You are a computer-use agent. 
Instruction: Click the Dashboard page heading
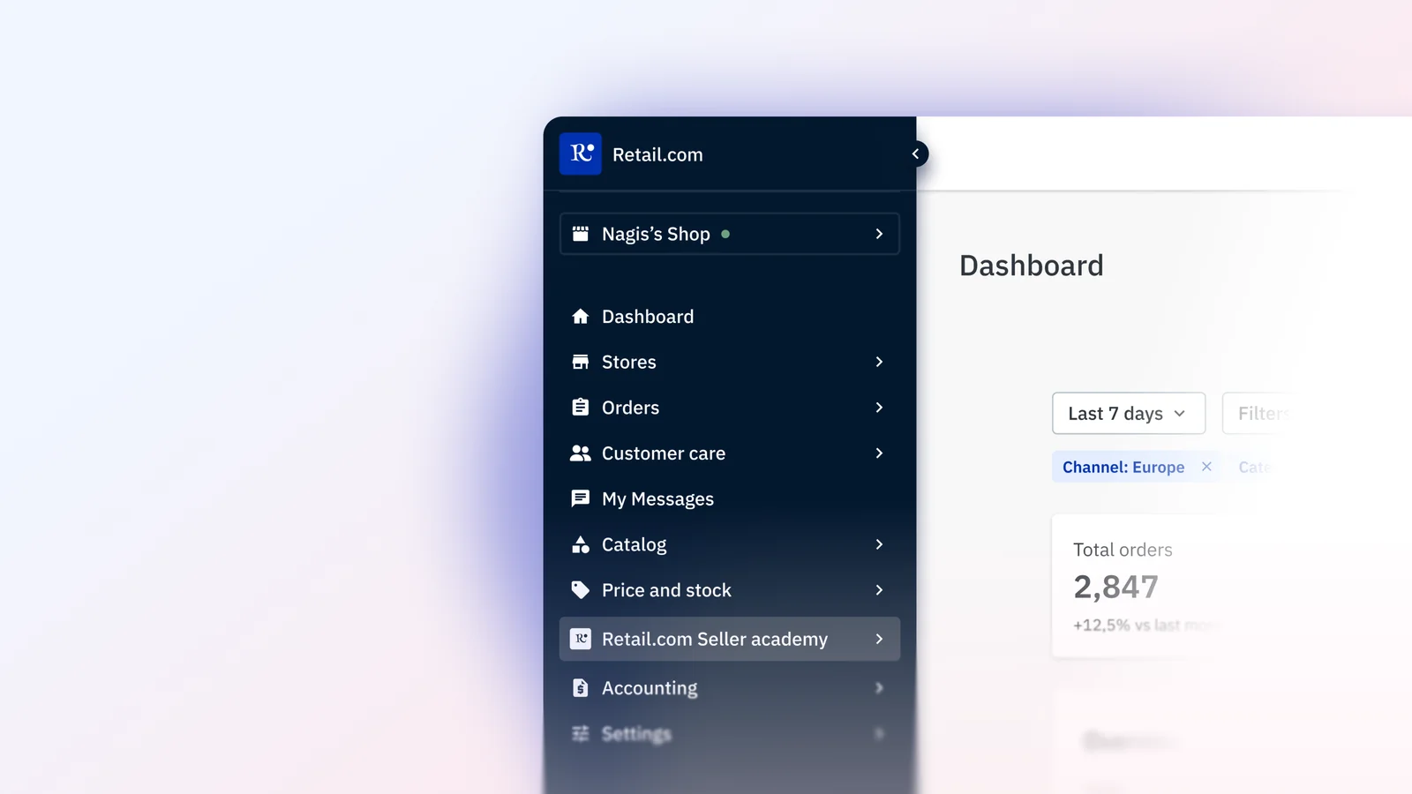pos(1031,266)
